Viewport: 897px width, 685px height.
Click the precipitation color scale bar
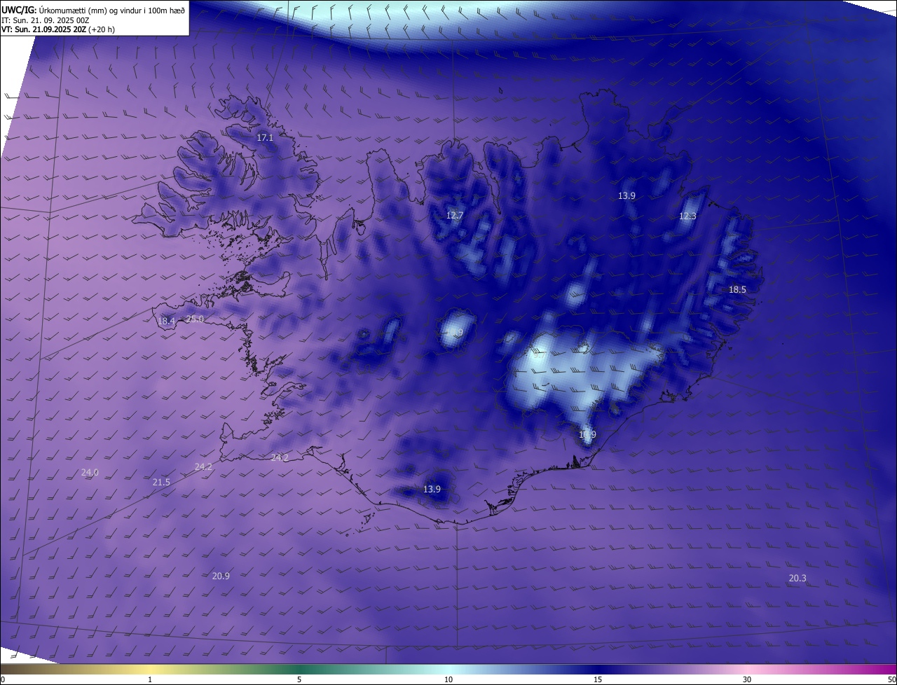coord(448,669)
